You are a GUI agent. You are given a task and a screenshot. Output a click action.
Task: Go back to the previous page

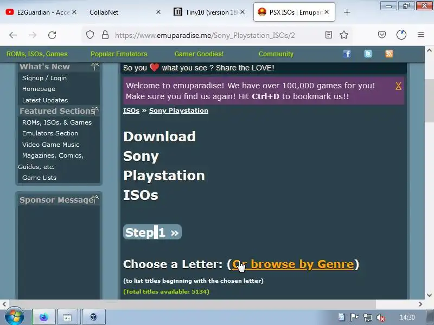coord(13,35)
